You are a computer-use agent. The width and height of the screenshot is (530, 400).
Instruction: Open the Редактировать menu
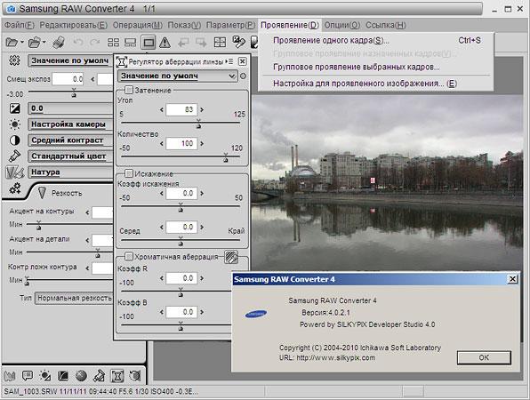coord(73,26)
